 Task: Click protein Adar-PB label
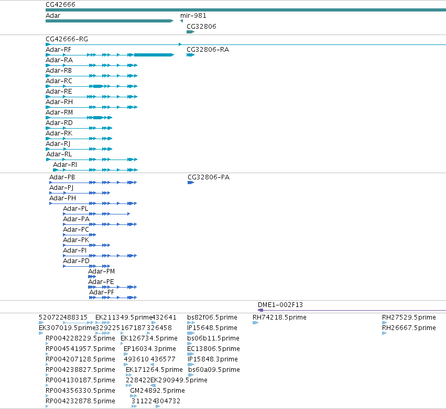[x=62, y=177]
